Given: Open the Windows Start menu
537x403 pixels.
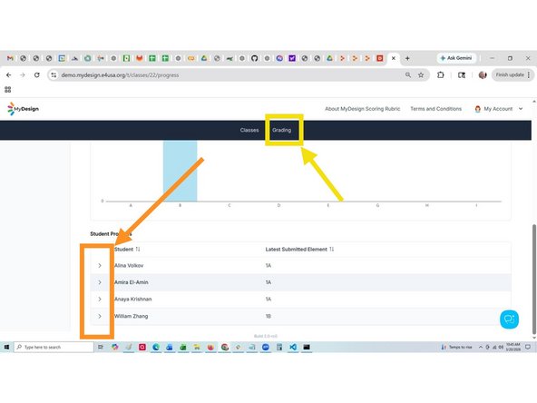Looking at the screenshot, I should 6,347.
